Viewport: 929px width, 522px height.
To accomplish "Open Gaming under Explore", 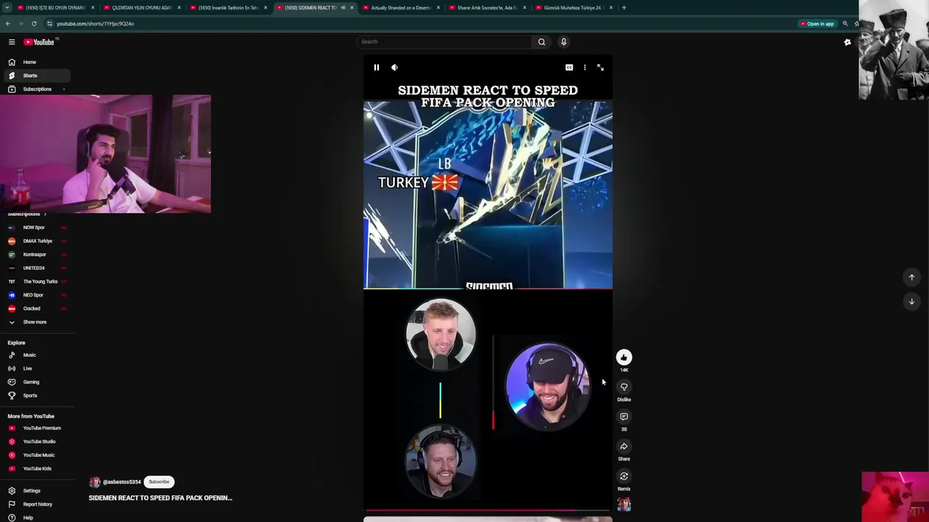I will pyautogui.click(x=36, y=382).
